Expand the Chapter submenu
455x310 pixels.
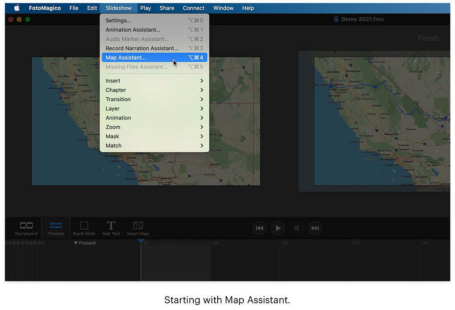(154, 90)
